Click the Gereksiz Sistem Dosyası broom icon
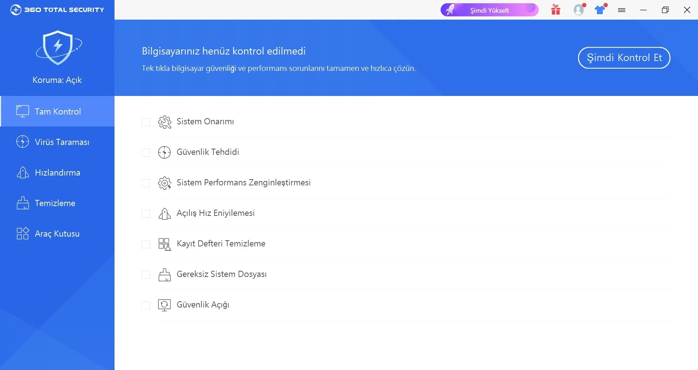Viewport: 698px width, 370px height. point(165,275)
